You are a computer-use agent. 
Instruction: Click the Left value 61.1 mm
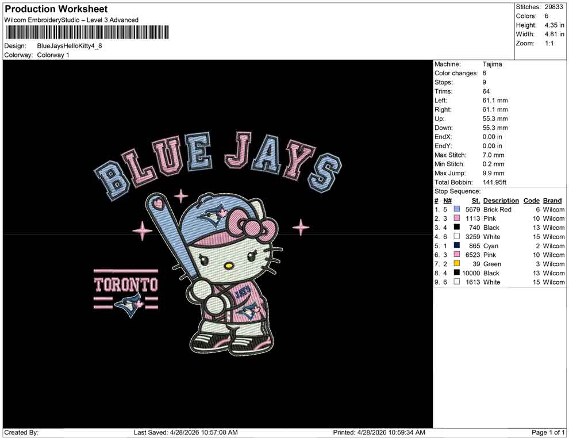[x=495, y=101]
